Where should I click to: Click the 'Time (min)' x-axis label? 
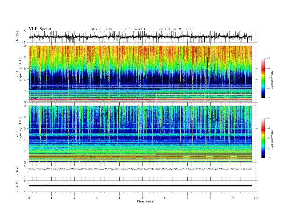click(145, 201)
